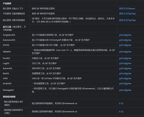Open the gitee link for ResKit
Screen dimensions: 144x117
coord(129,73)
